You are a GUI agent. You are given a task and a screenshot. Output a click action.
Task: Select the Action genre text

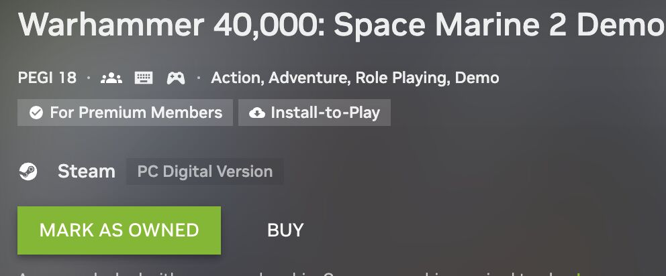237,78
